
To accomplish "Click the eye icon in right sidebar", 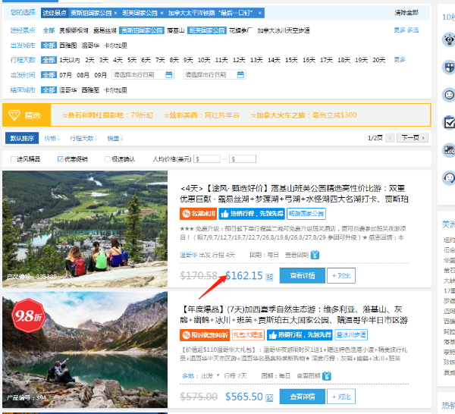I will tap(449, 39).
